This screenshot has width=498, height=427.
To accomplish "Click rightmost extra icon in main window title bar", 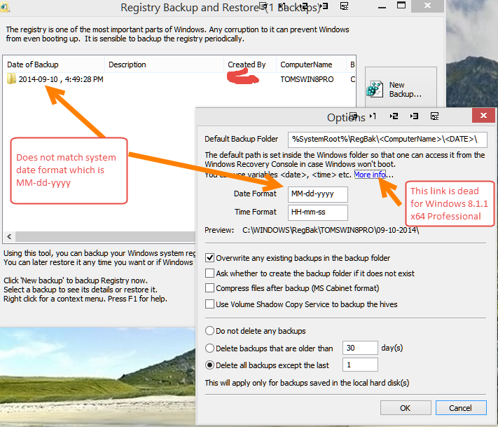I will pyautogui.click(x=344, y=6).
